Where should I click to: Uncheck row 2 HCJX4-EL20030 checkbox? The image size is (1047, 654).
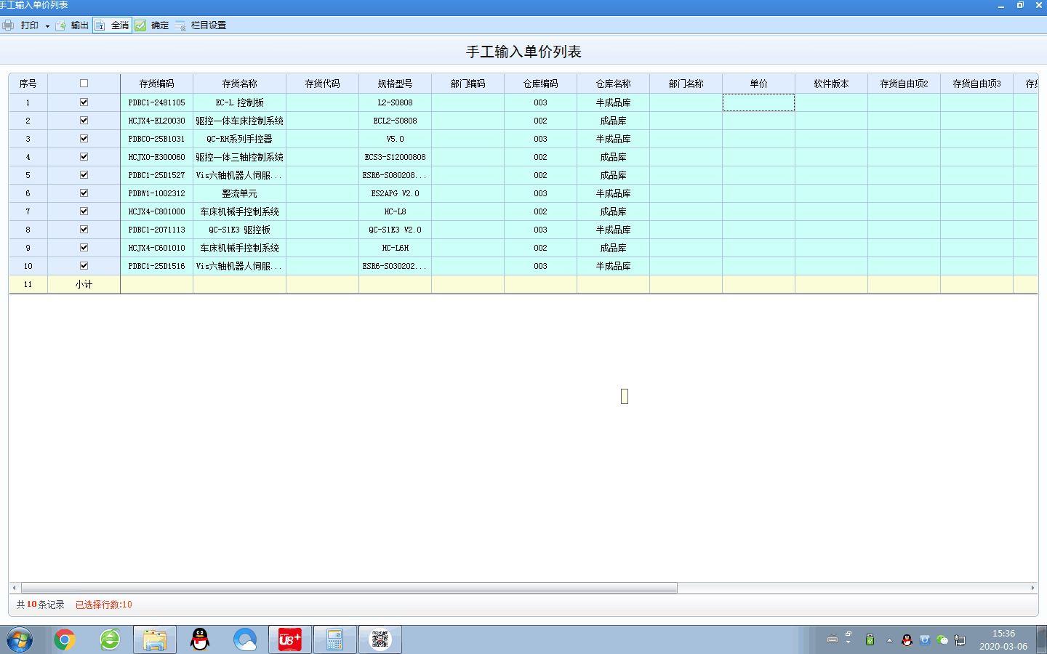pyautogui.click(x=84, y=121)
